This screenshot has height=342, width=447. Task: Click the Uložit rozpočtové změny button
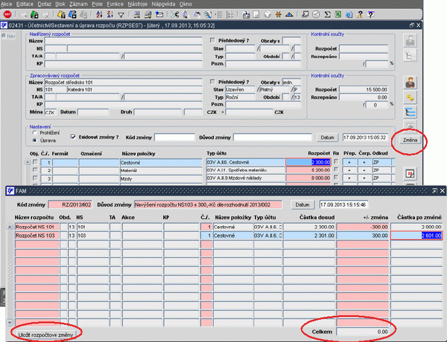click(46, 335)
